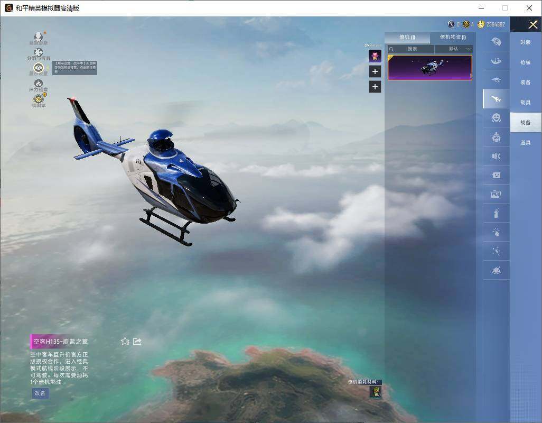The width and height of the screenshot is (542, 423).
Task: Open the 战备 menu item
Action: click(x=526, y=123)
